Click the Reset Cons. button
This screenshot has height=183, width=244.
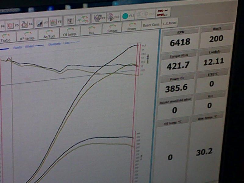151,25
